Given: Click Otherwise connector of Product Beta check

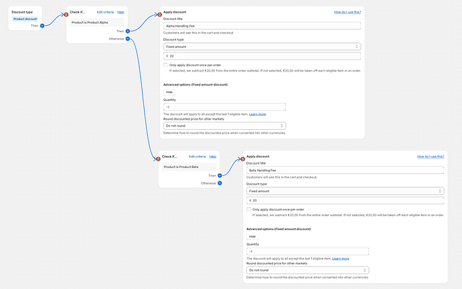Looking at the screenshot, I should (220, 183).
